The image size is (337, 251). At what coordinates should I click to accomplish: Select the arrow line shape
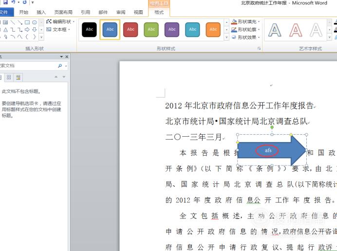(20, 22)
